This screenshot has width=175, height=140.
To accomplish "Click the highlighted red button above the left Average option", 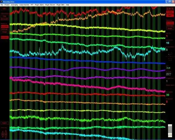I will pos(5,27).
